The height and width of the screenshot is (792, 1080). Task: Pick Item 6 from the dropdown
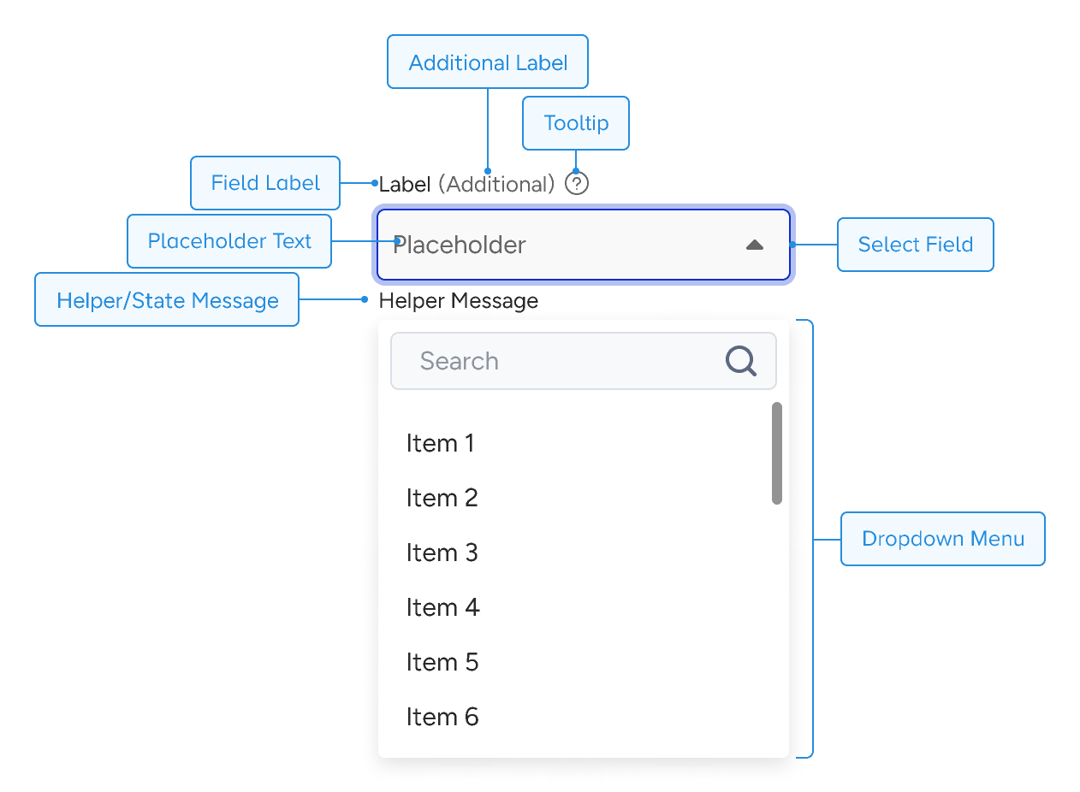(442, 717)
